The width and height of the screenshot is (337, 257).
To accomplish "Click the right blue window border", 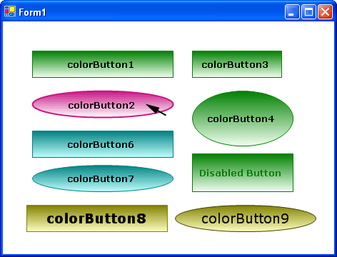I will (336, 138).
